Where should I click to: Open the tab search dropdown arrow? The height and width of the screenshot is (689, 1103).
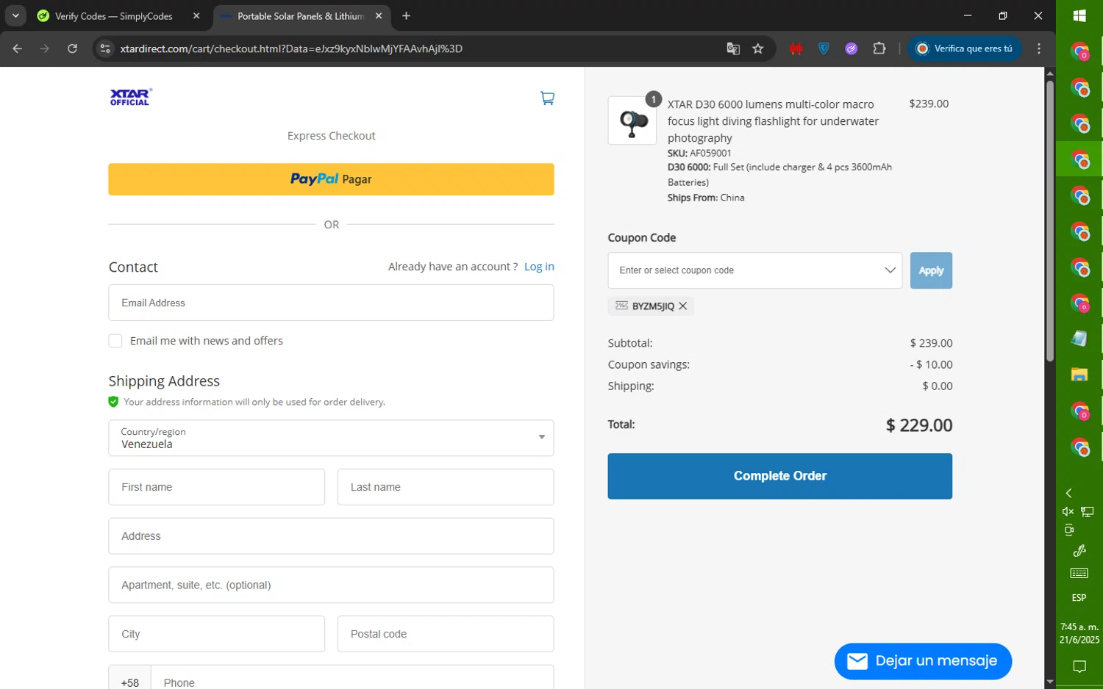(x=15, y=15)
